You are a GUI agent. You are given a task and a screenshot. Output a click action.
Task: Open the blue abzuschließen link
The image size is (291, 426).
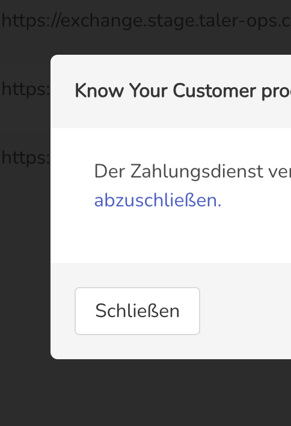[x=158, y=200]
